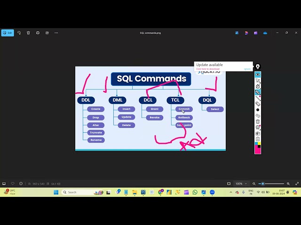Viewport: 301px width, 225px height.
Task: Click the Edit button in Photos
Action: [8, 33]
